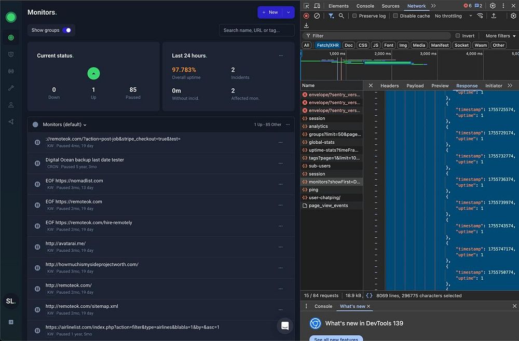Open the team members person icon in sidebar
This screenshot has height=341, width=519.
pyautogui.click(x=10, y=105)
